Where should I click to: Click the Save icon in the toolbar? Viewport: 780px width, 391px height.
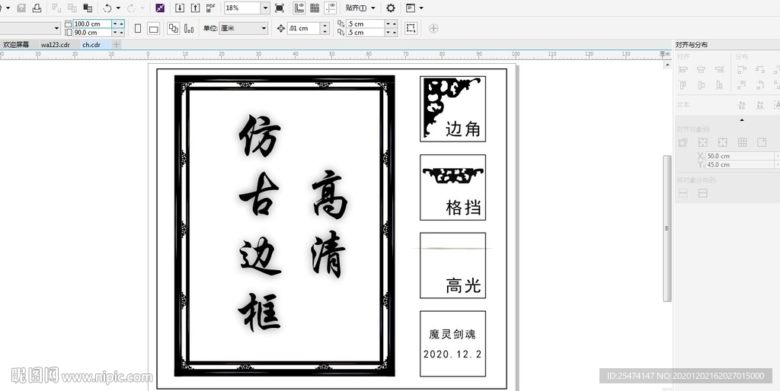tap(21, 8)
